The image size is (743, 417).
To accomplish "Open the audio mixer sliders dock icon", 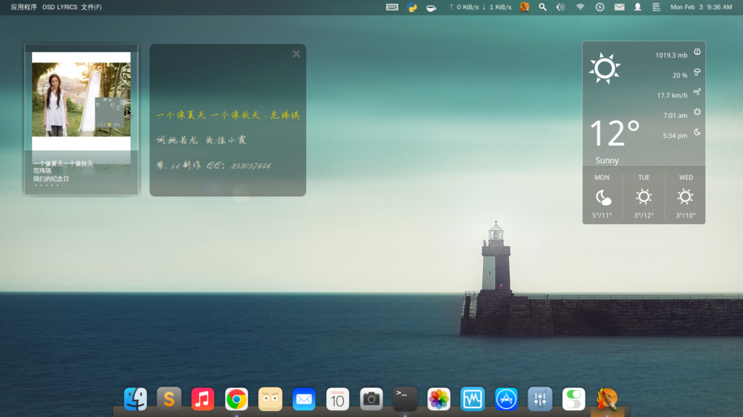I will (x=539, y=399).
